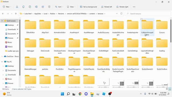Click Luka Vasil in the address path

pyautogui.click(x=28, y=14)
